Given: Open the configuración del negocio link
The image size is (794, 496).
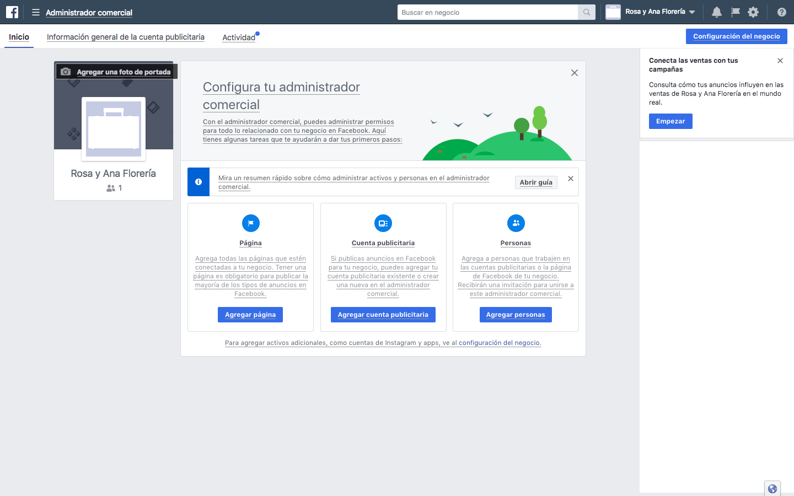Looking at the screenshot, I should [500, 343].
